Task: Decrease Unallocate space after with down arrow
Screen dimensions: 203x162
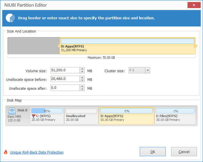Action: coord(82,89)
